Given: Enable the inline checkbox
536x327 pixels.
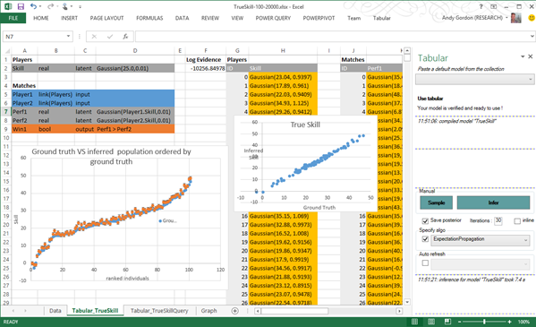Looking at the screenshot, I should (517, 221).
